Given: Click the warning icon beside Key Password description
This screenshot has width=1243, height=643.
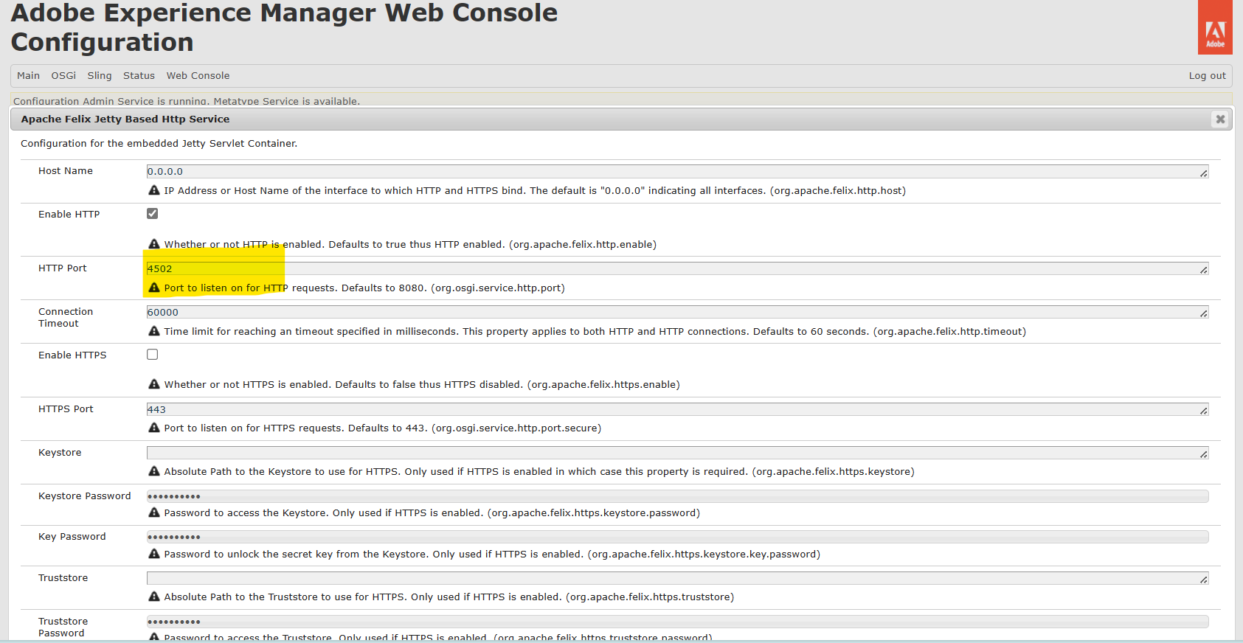Looking at the screenshot, I should tap(154, 554).
